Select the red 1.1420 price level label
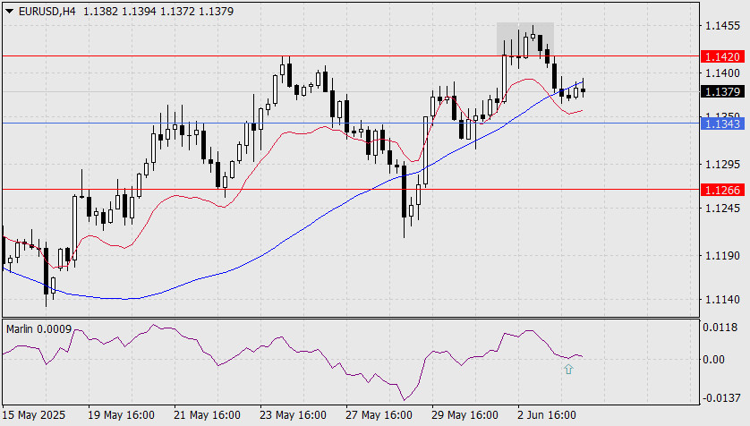750x426 pixels. pos(723,57)
